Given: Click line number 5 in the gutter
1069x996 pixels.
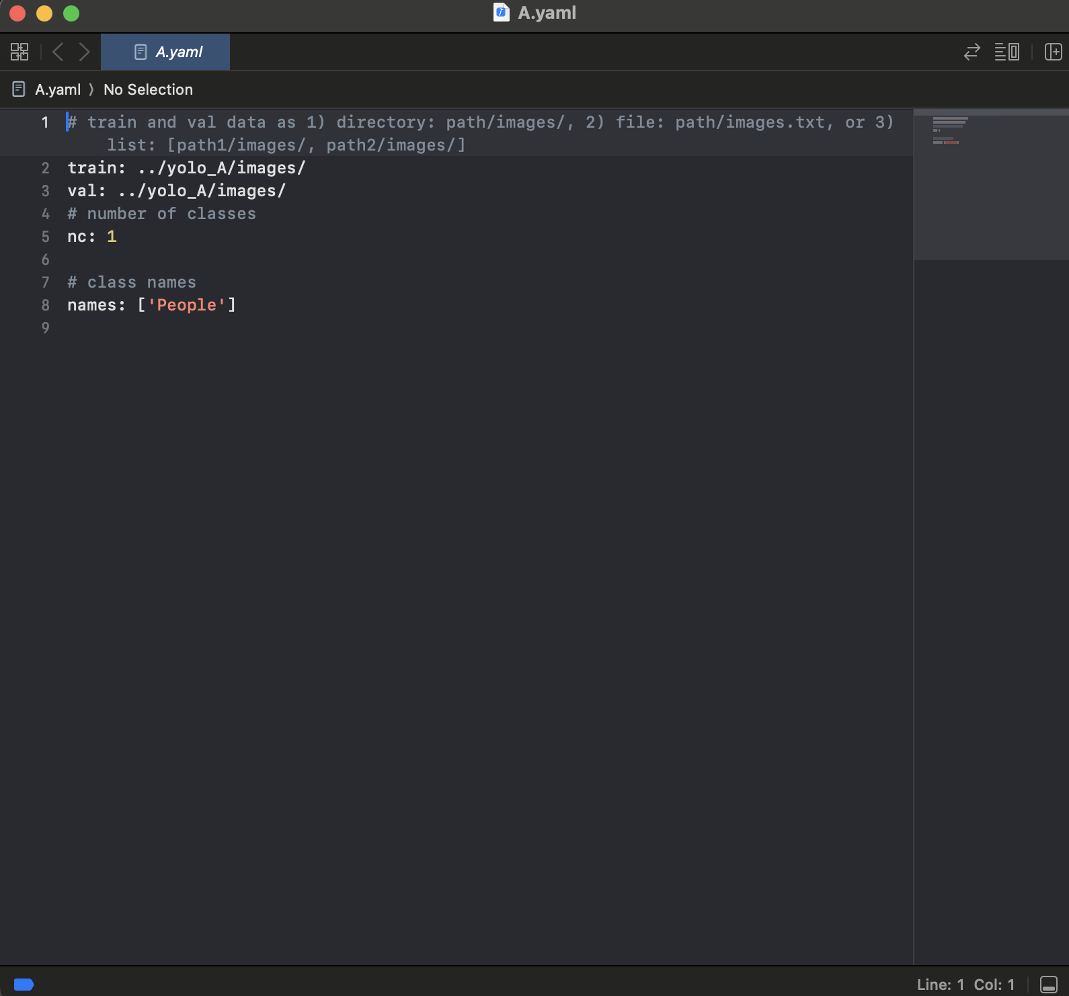Looking at the screenshot, I should 45,237.
